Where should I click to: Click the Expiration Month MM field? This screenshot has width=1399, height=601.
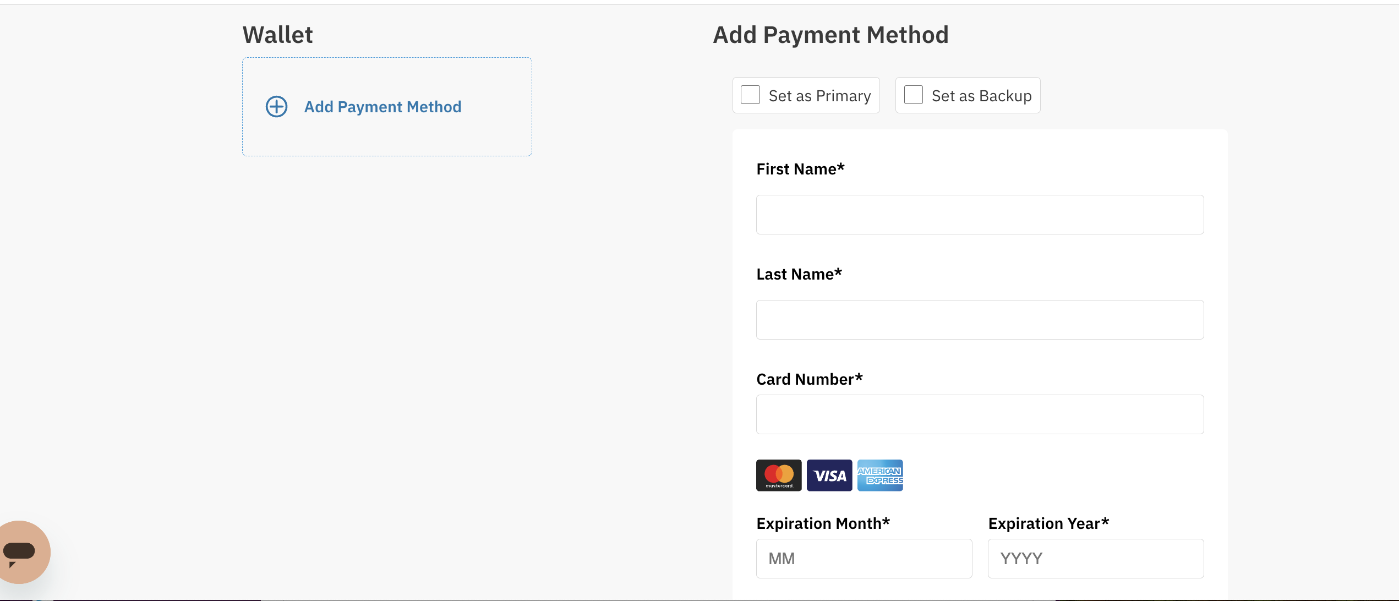coord(864,559)
